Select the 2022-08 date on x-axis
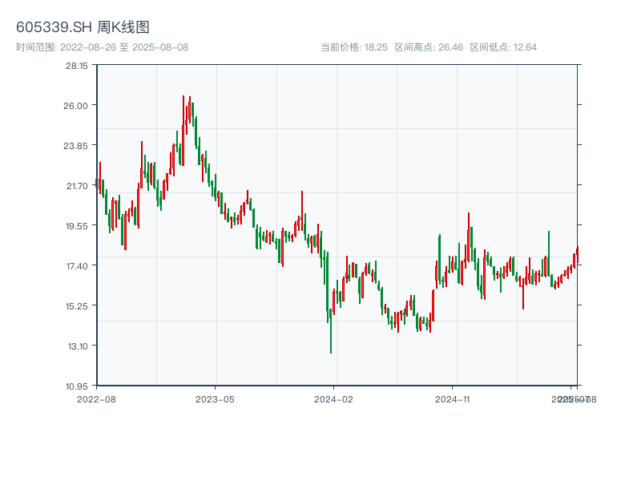641x481 pixels. click(96, 398)
